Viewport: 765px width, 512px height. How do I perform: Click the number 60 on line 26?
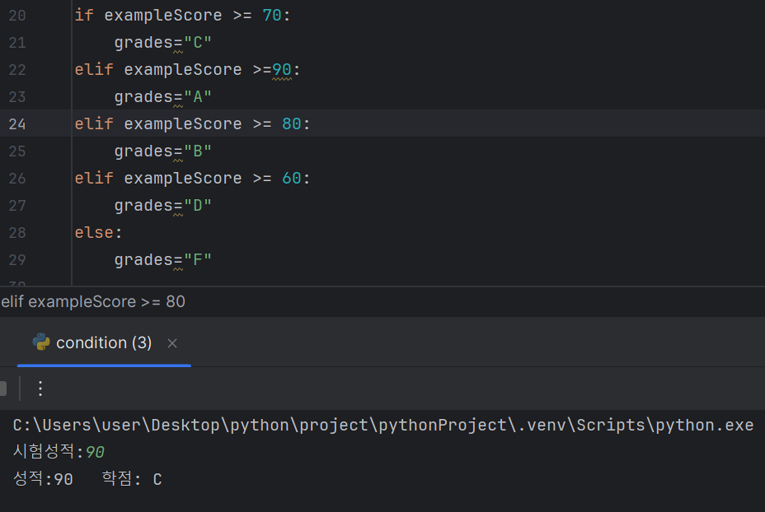point(292,178)
